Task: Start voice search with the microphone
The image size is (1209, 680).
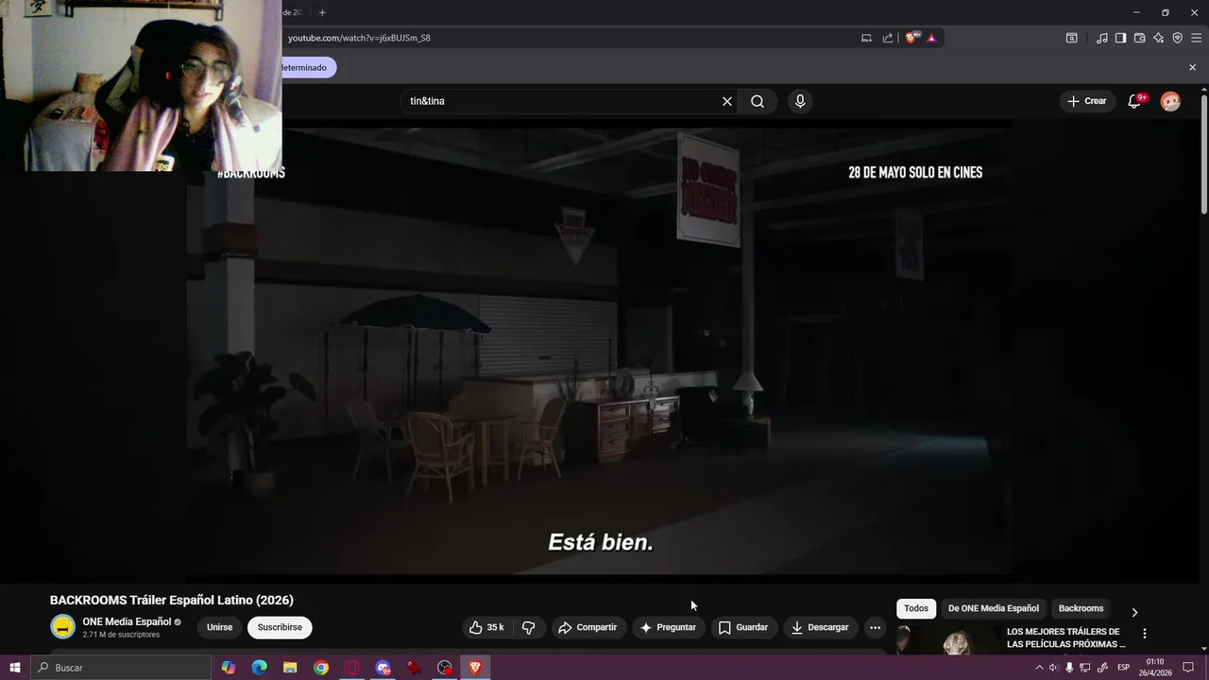Action: [x=800, y=101]
